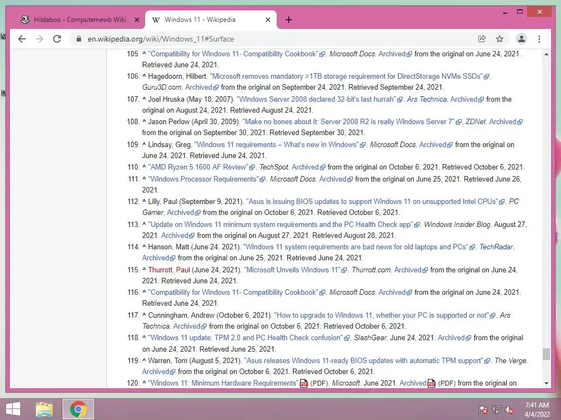Open first "Compatibility for Windows 11" reference 105

233,54
